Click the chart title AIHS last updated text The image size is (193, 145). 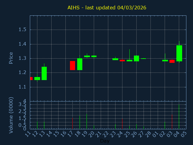pyautogui.click(x=107, y=8)
